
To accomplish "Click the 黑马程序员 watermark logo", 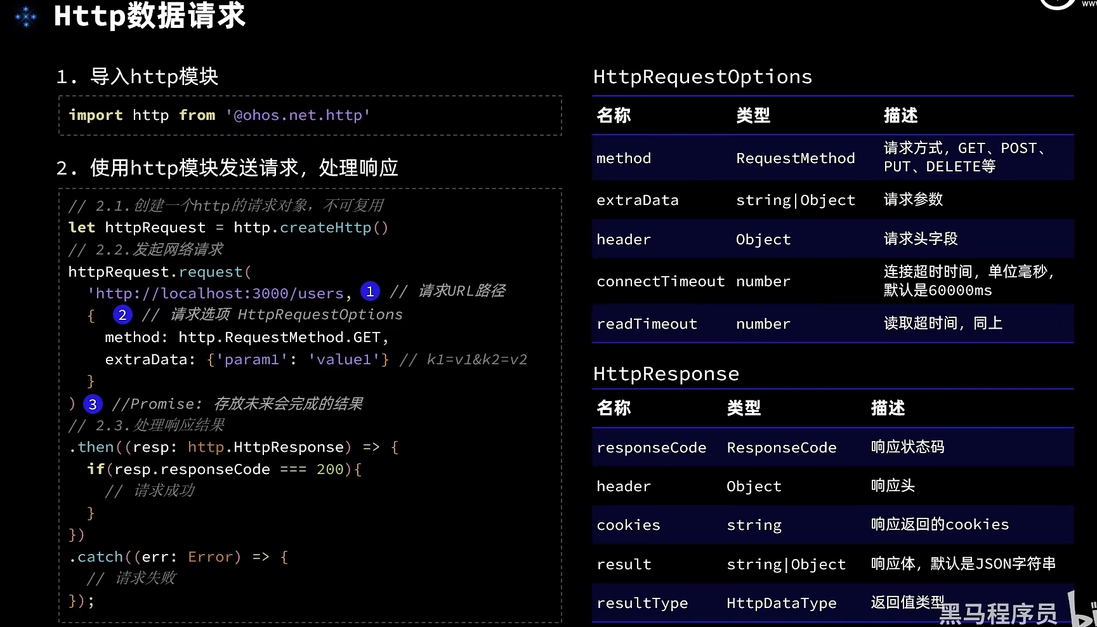I will click(998, 614).
